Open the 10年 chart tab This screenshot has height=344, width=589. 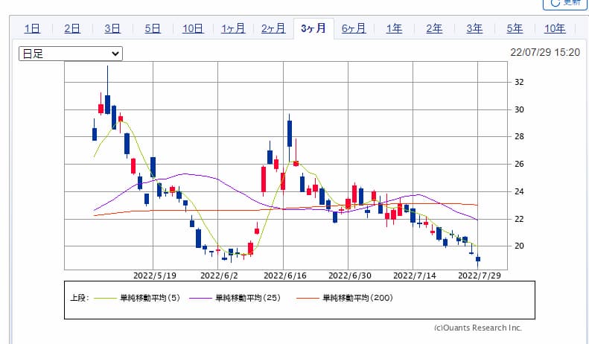click(x=555, y=28)
